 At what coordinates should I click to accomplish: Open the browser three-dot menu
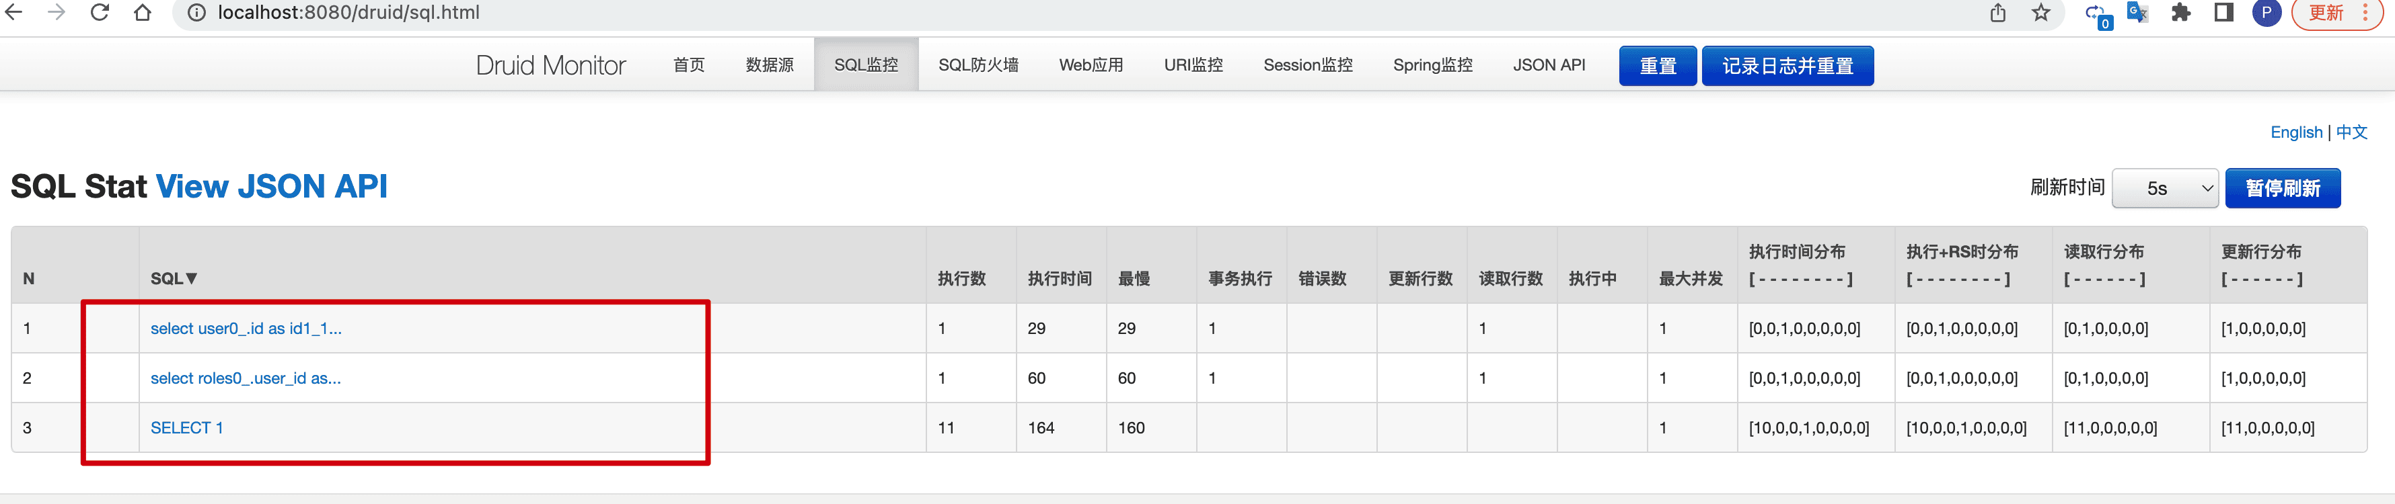[x=2365, y=13]
